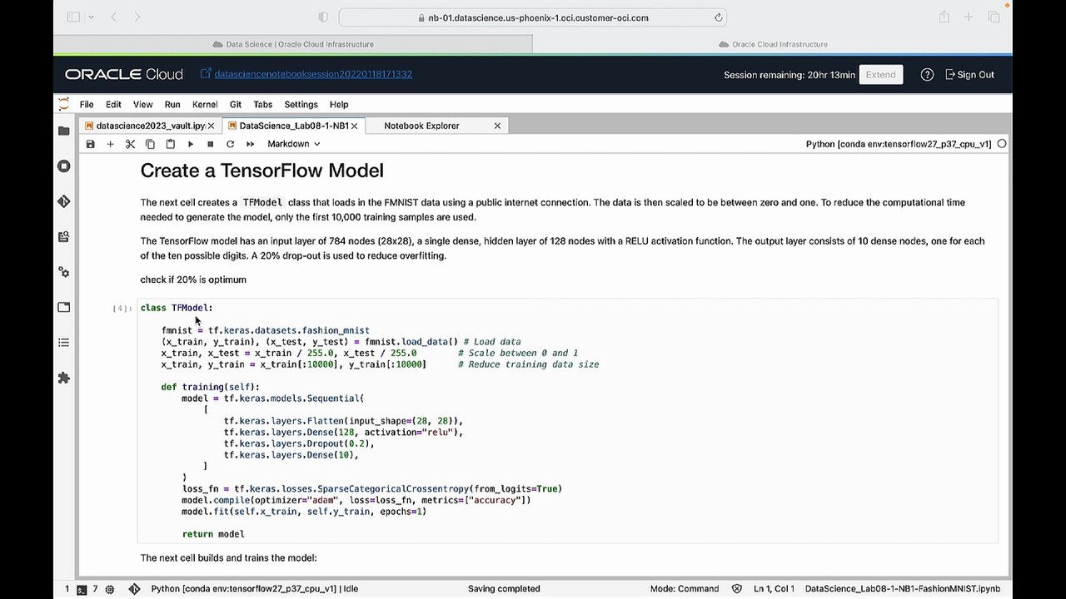Show the Safari tab overview

(994, 17)
